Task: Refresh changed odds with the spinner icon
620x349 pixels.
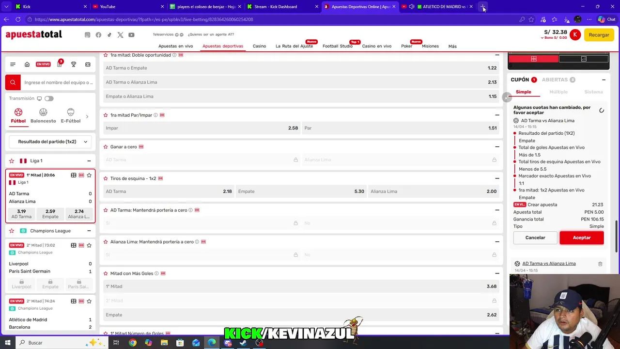Action: pos(601,110)
